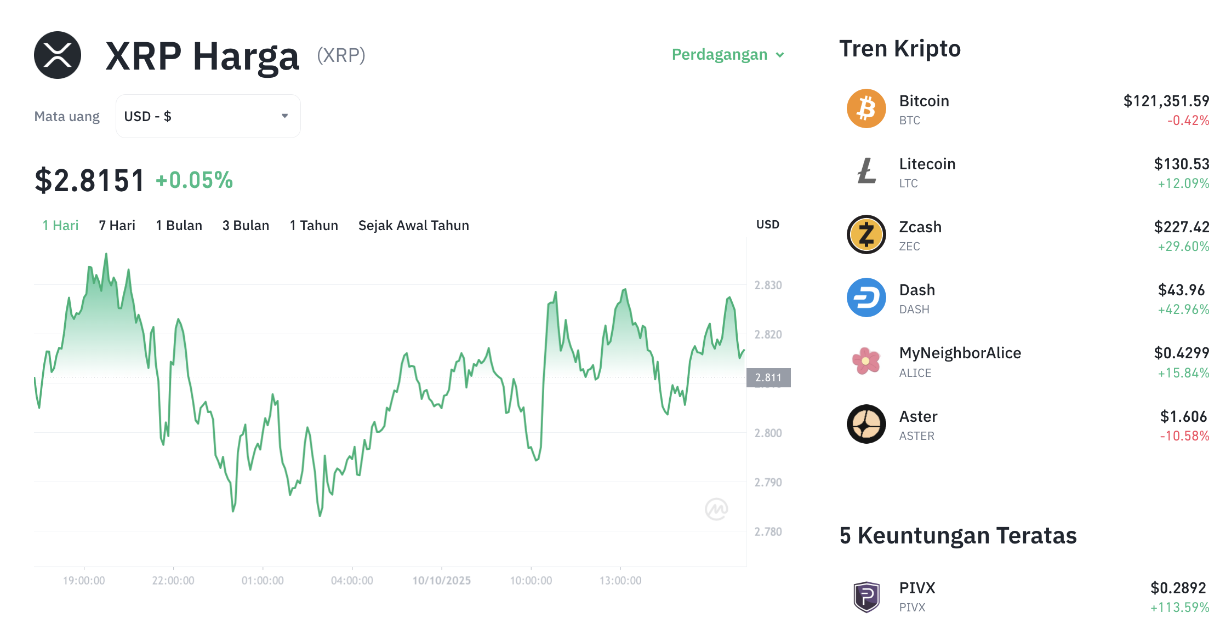1220x630 pixels.
Task: Switch chart to 1 Bulan range
Action: [179, 226]
